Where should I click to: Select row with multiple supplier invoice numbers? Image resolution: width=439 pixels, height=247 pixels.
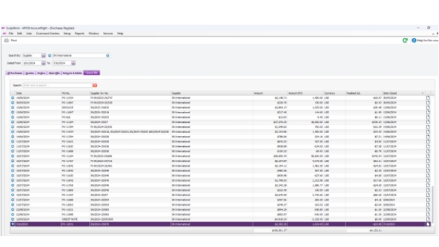click(x=220, y=132)
